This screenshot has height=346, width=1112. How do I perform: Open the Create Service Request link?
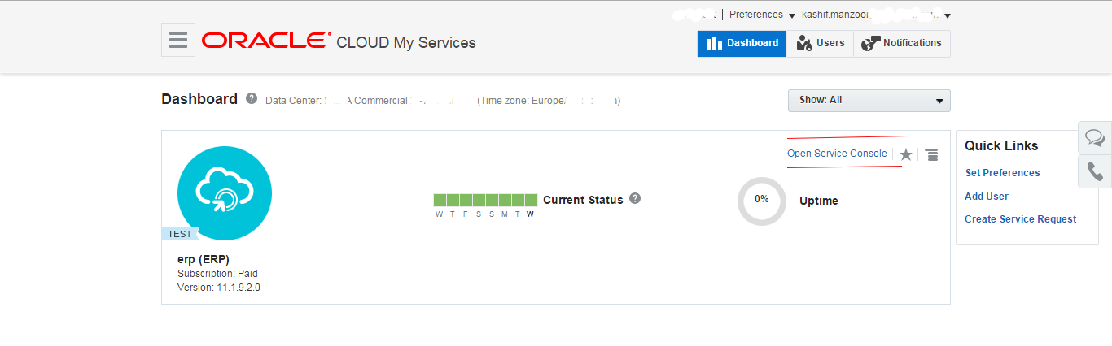click(1020, 219)
